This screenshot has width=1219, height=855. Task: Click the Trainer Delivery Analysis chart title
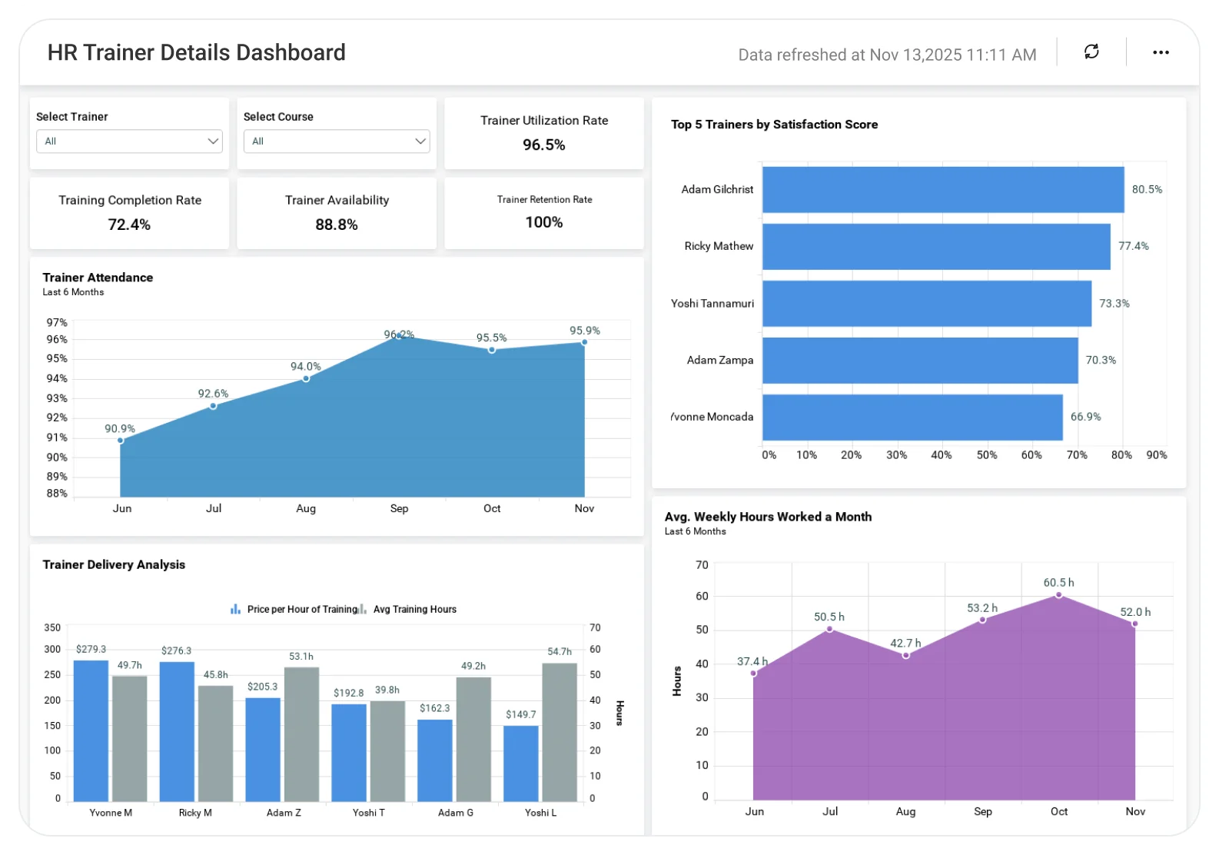point(114,564)
